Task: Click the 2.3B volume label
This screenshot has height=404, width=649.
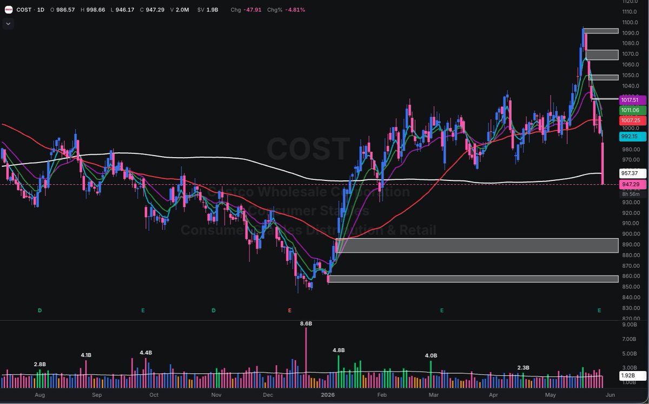Action: point(523,368)
